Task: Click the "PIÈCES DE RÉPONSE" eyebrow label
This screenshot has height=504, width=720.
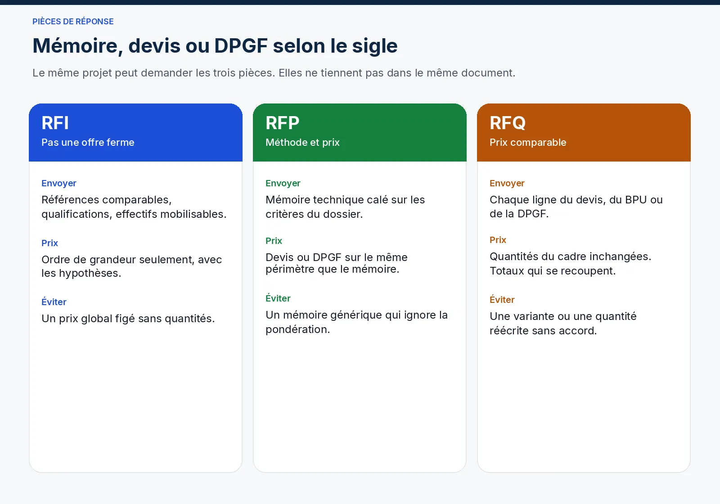Action: [x=73, y=22]
